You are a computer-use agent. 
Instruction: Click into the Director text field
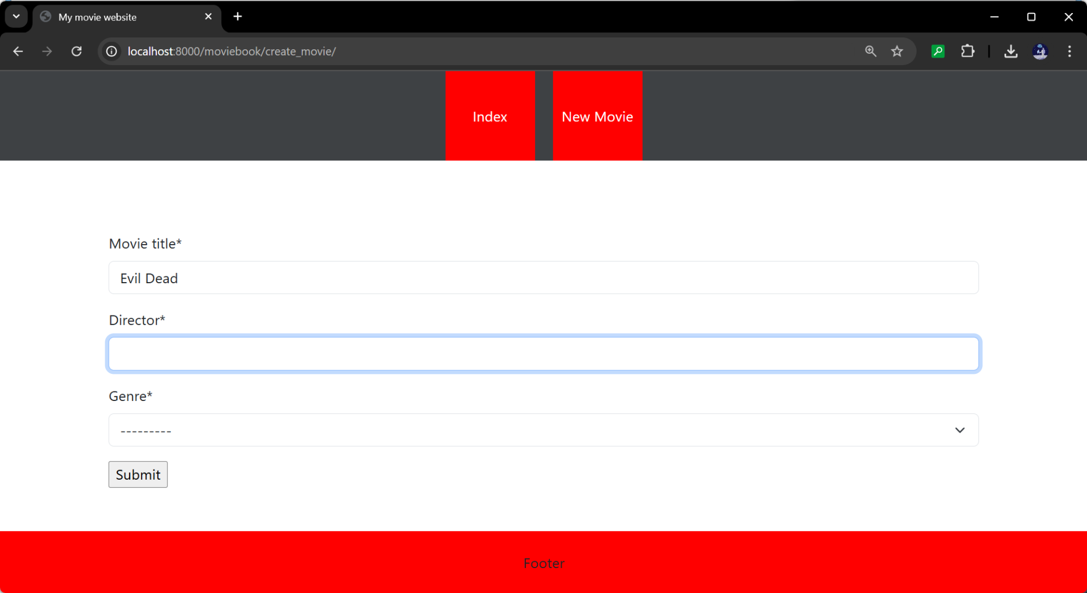543,354
